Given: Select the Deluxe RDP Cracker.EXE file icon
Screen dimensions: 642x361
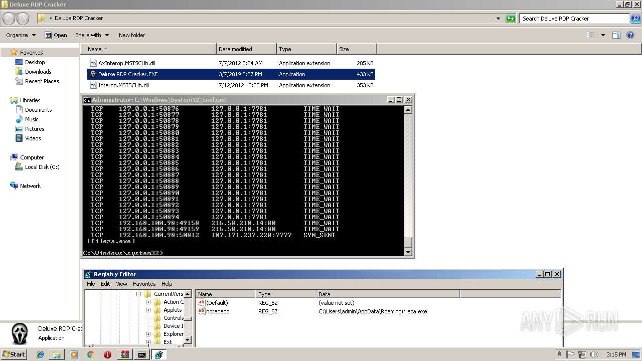Looking at the screenshot, I should point(93,74).
